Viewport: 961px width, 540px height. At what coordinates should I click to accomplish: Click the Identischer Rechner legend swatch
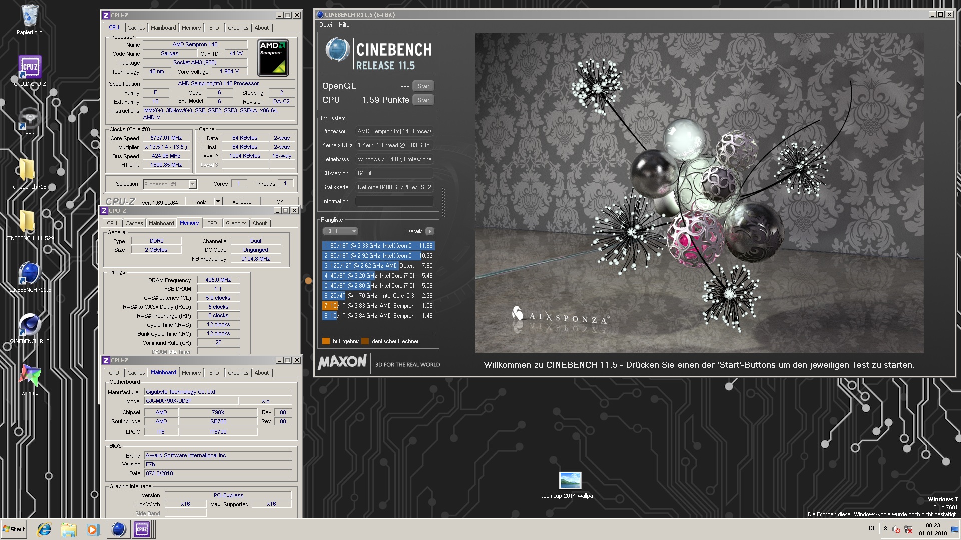(x=365, y=341)
